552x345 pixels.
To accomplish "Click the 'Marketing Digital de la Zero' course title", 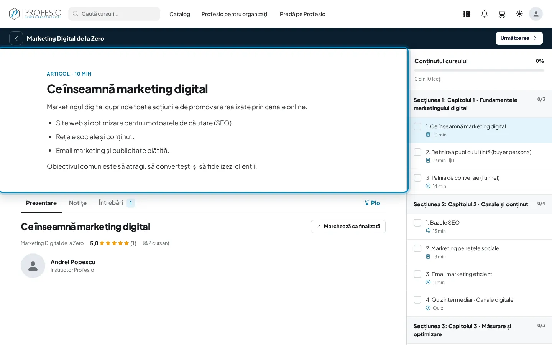I will (x=66, y=38).
